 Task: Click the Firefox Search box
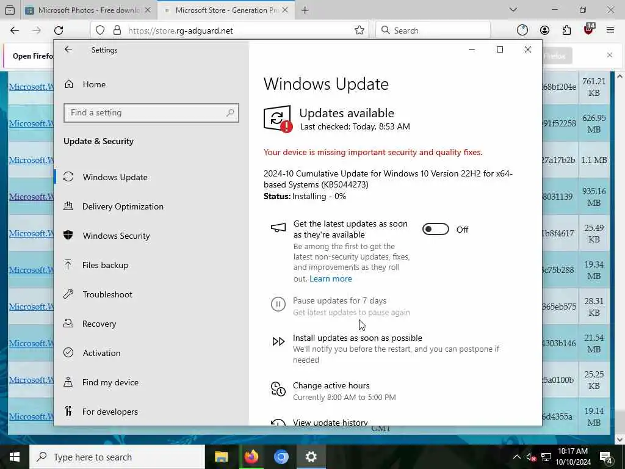click(x=433, y=31)
